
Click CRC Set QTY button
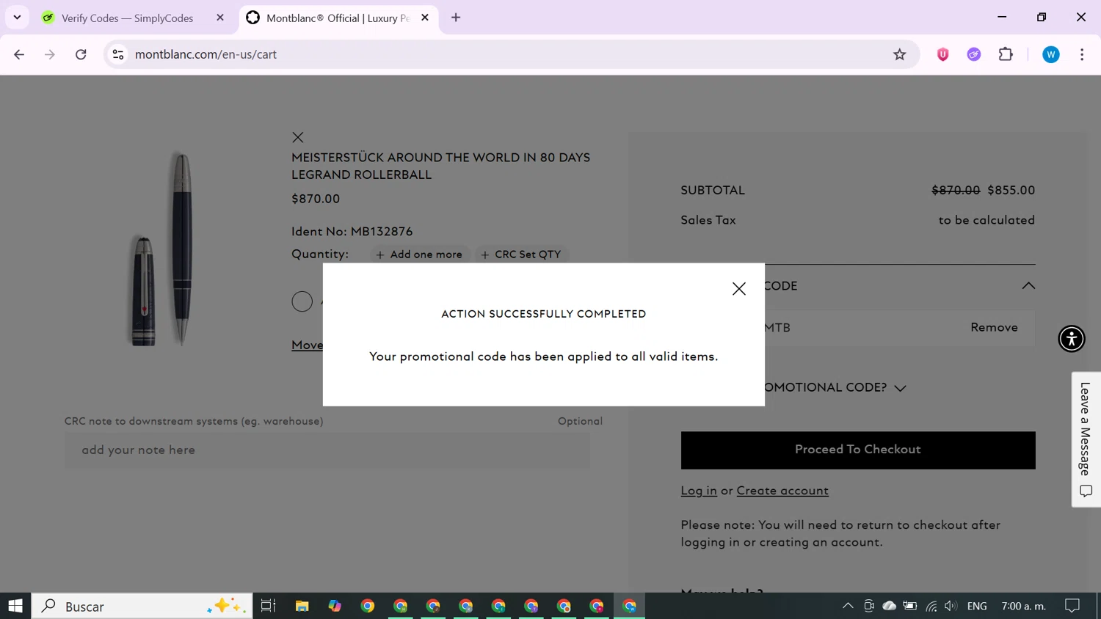tap(521, 254)
